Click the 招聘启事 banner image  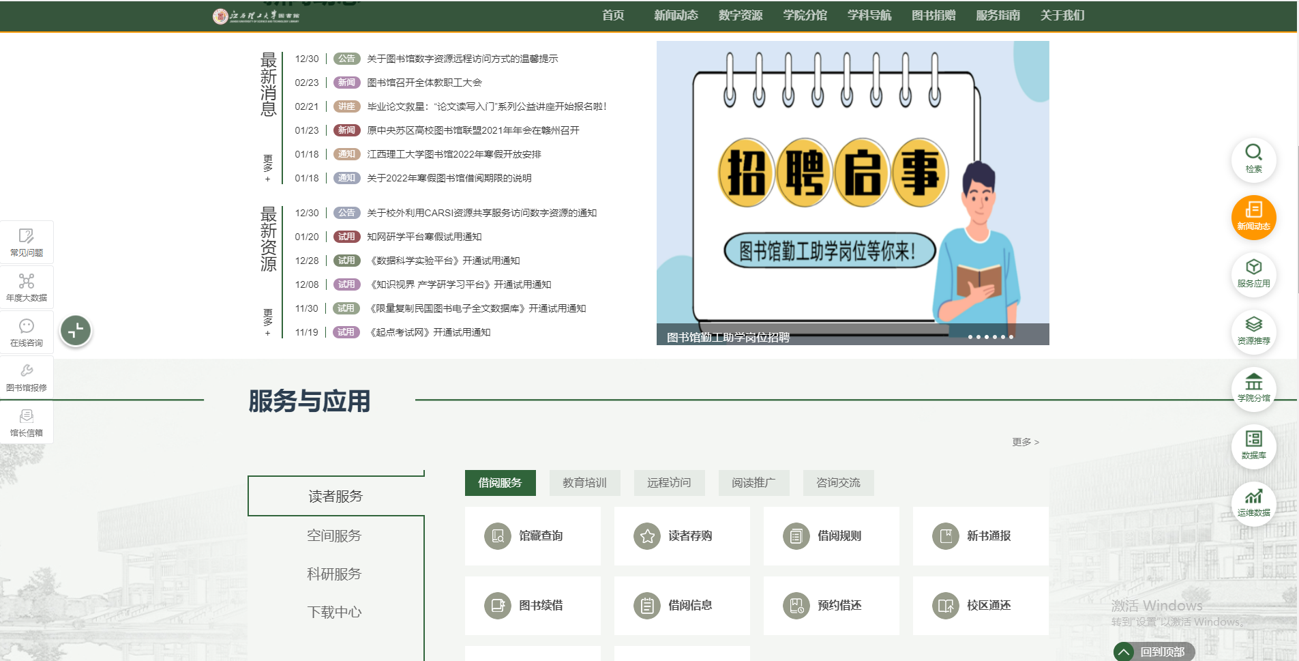[852, 184]
